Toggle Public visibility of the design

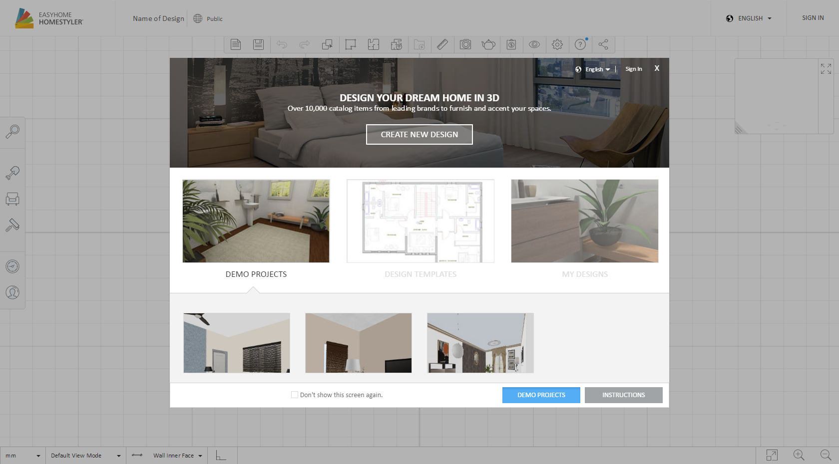pyautogui.click(x=208, y=18)
